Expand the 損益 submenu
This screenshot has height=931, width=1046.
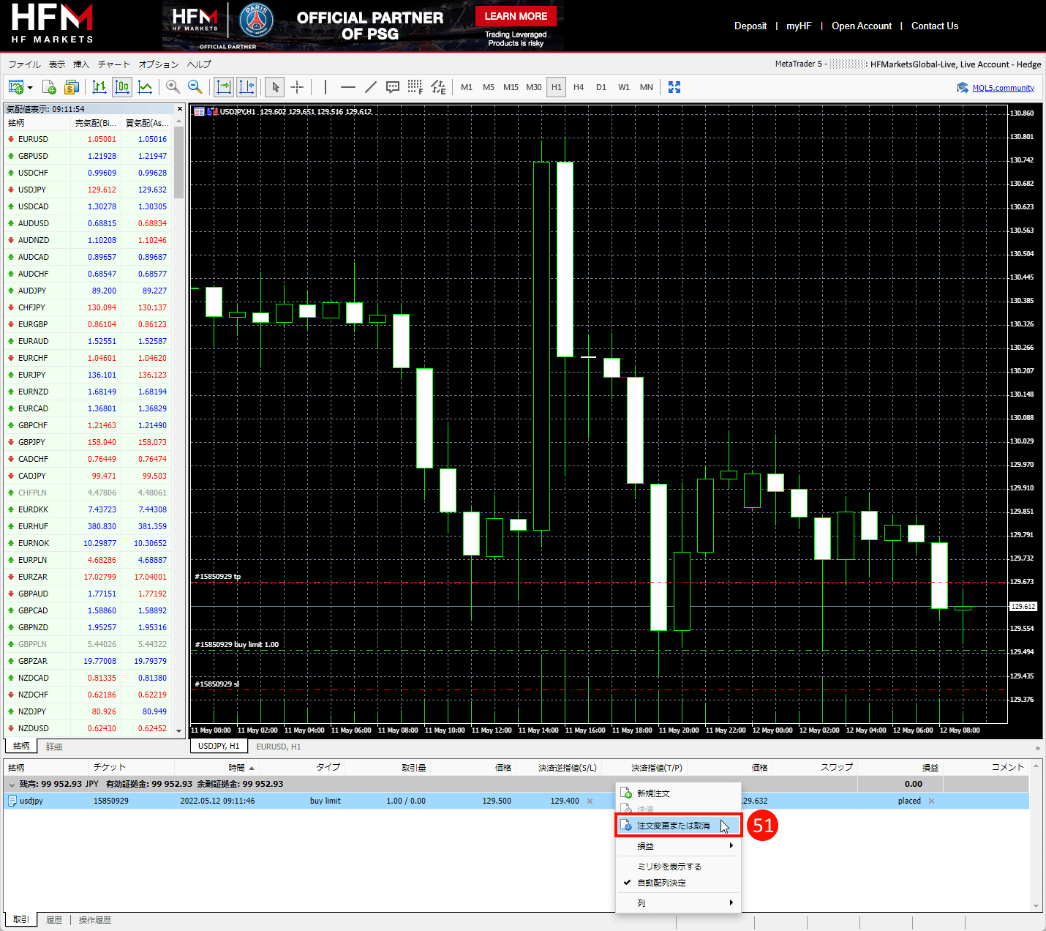[x=677, y=846]
